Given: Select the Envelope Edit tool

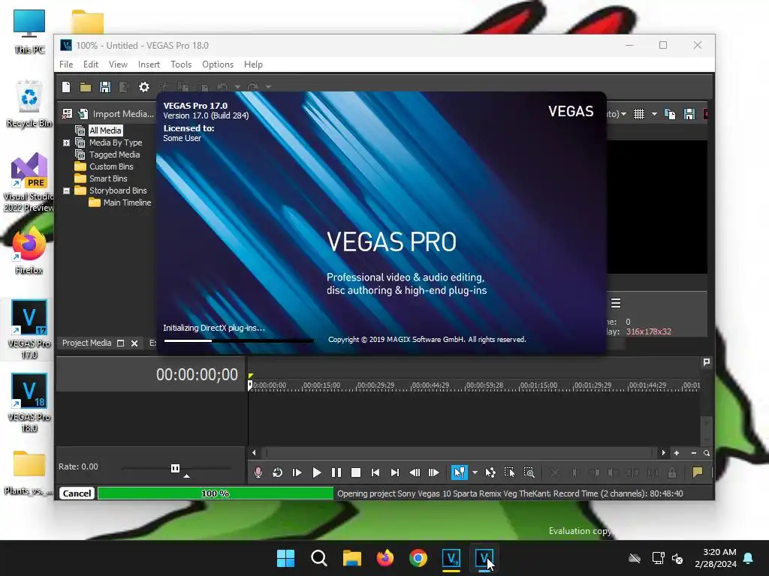Looking at the screenshot, I should [x=490, y=472].
